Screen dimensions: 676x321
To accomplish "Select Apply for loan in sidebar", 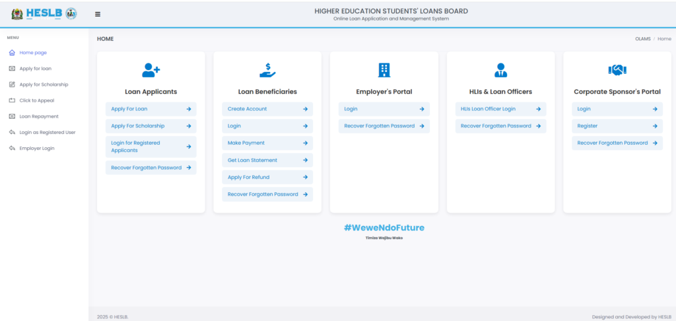I will point(36,69).
